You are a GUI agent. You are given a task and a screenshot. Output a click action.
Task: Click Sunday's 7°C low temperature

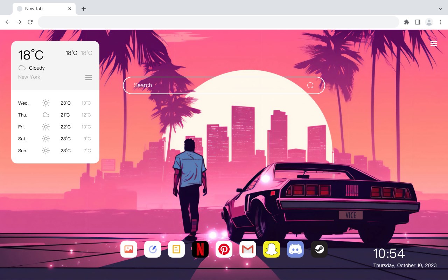coord(87,150)
